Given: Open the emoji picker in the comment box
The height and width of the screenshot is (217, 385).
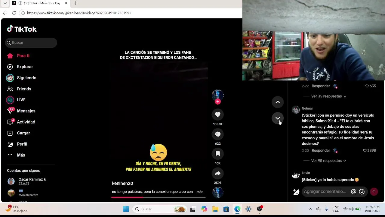Looking at the screenshot, I should tap(362, 192).
